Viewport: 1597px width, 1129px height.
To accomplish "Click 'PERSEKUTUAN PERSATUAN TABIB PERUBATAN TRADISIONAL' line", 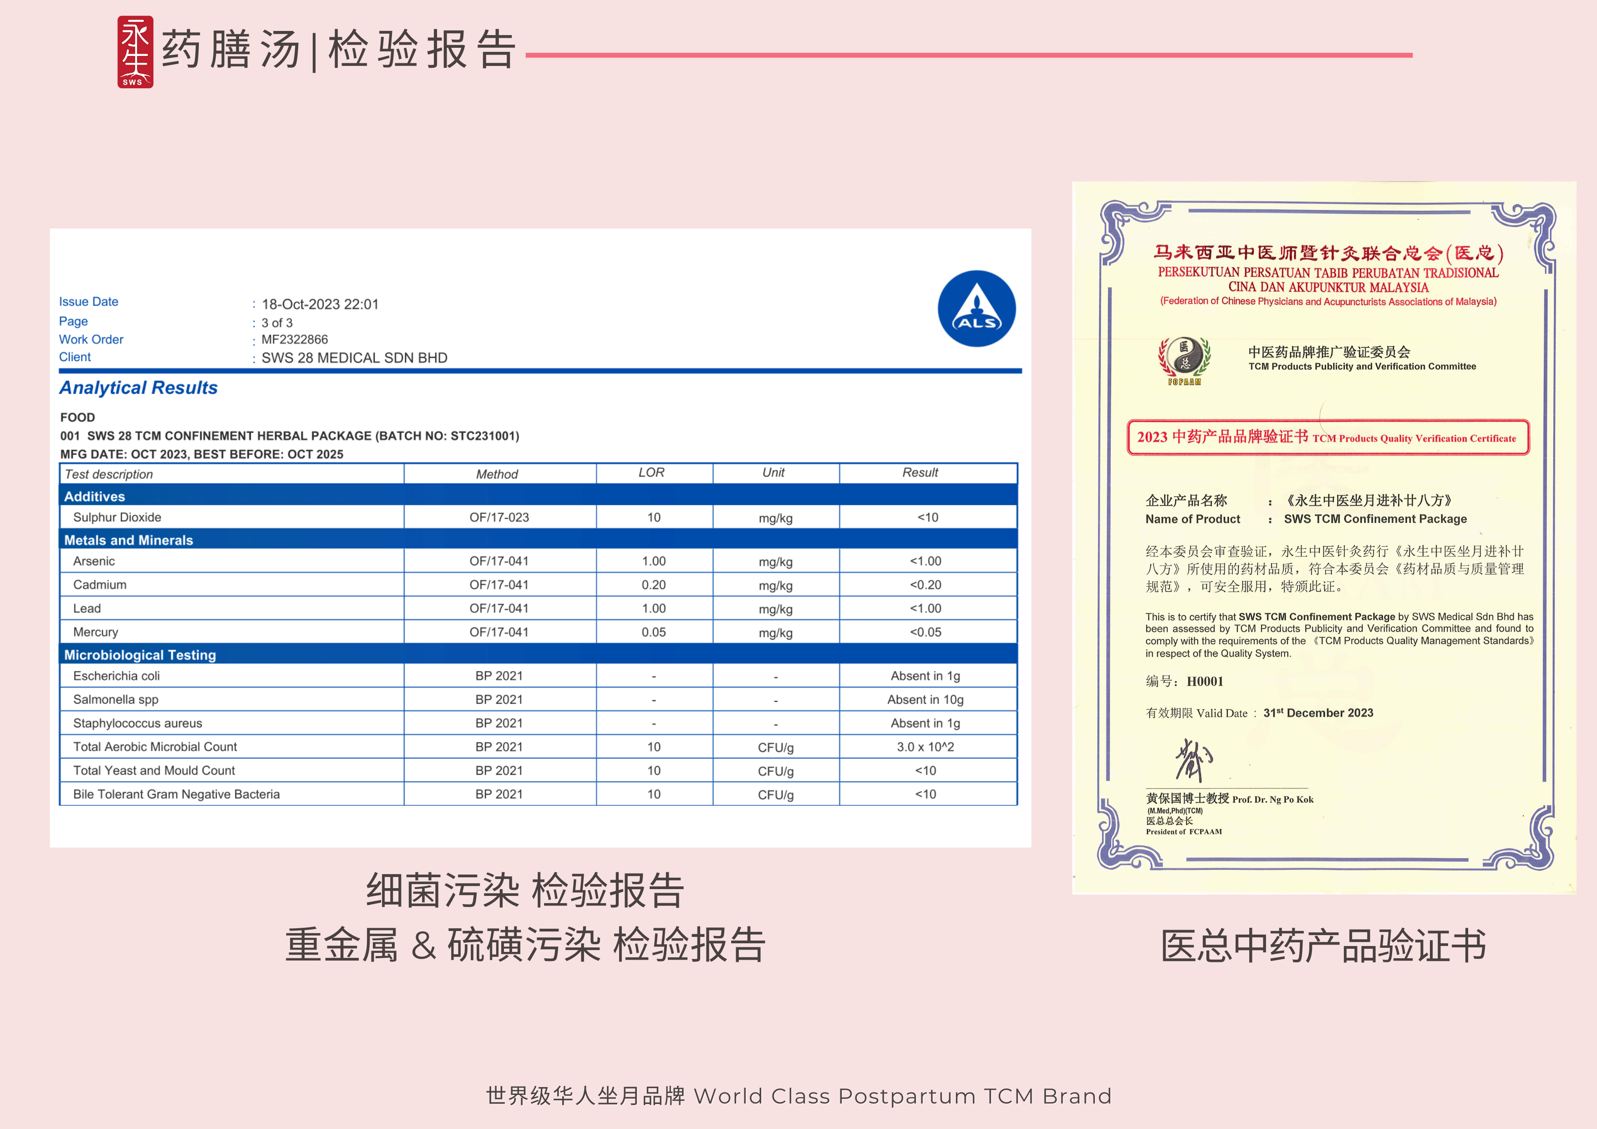I will click(x=1328, y=273).
